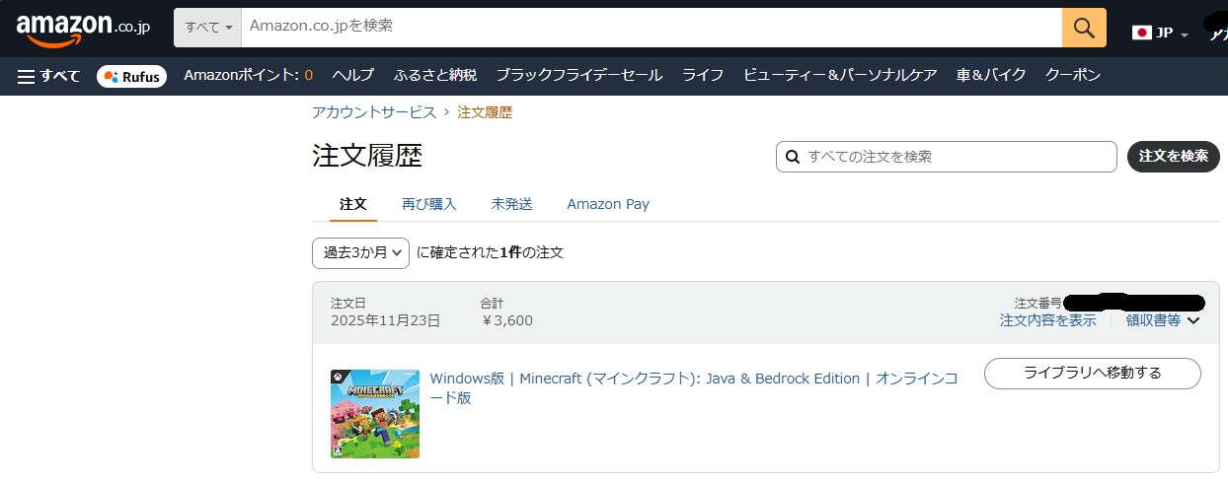Open ブラックフライデーセール in navigation bar
The height and width of the screenshot is (484, 1228).
578,76
